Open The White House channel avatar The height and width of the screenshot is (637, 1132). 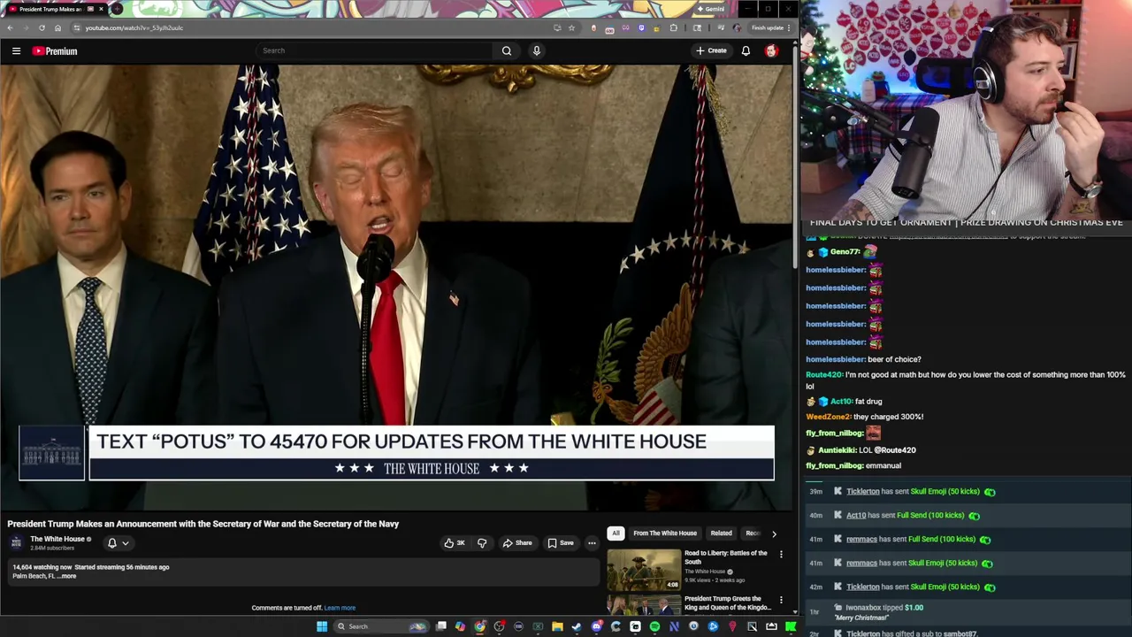point(16,542)
